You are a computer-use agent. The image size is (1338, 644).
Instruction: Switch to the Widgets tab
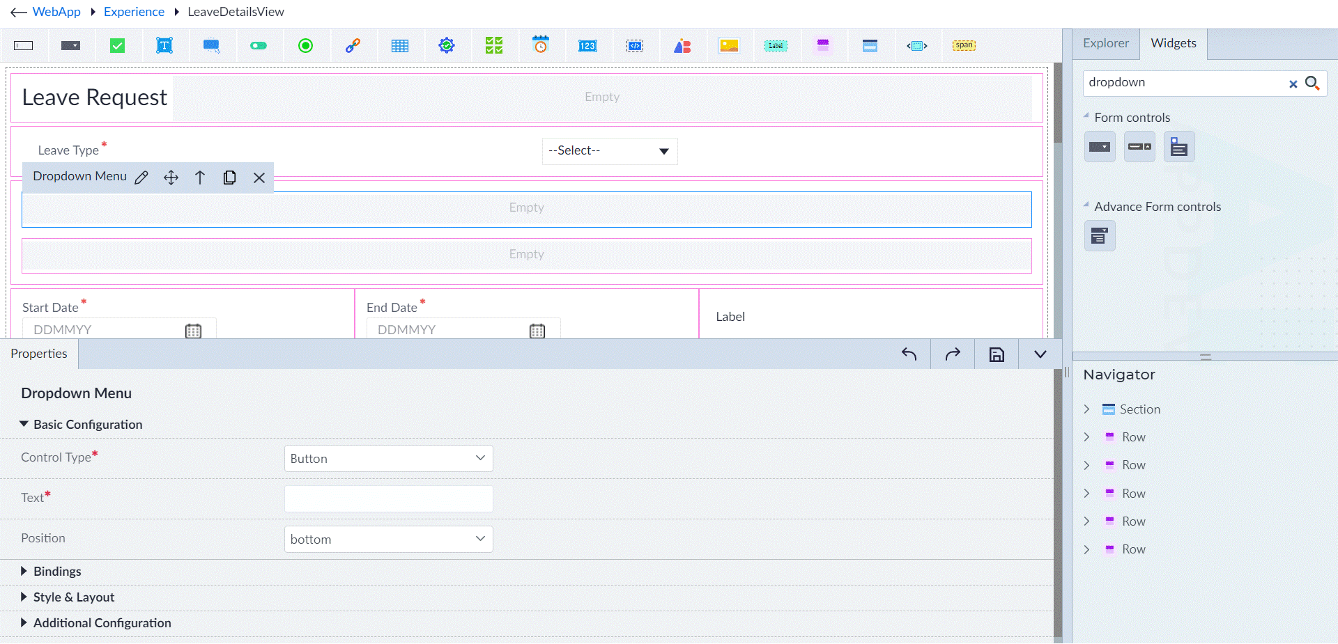[x=1174, y=43]
